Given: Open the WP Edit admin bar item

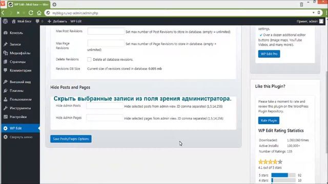Looking at the screenshot, I should (76, 21).
